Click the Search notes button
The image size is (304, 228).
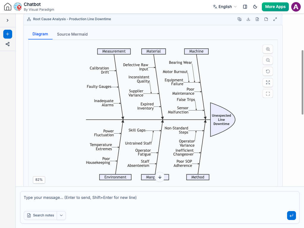tap(40, 216)
